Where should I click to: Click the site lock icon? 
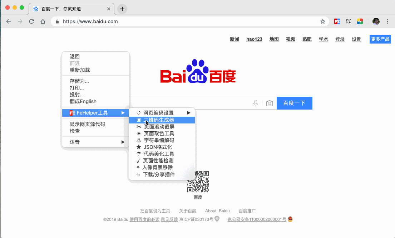coord(57,21)
